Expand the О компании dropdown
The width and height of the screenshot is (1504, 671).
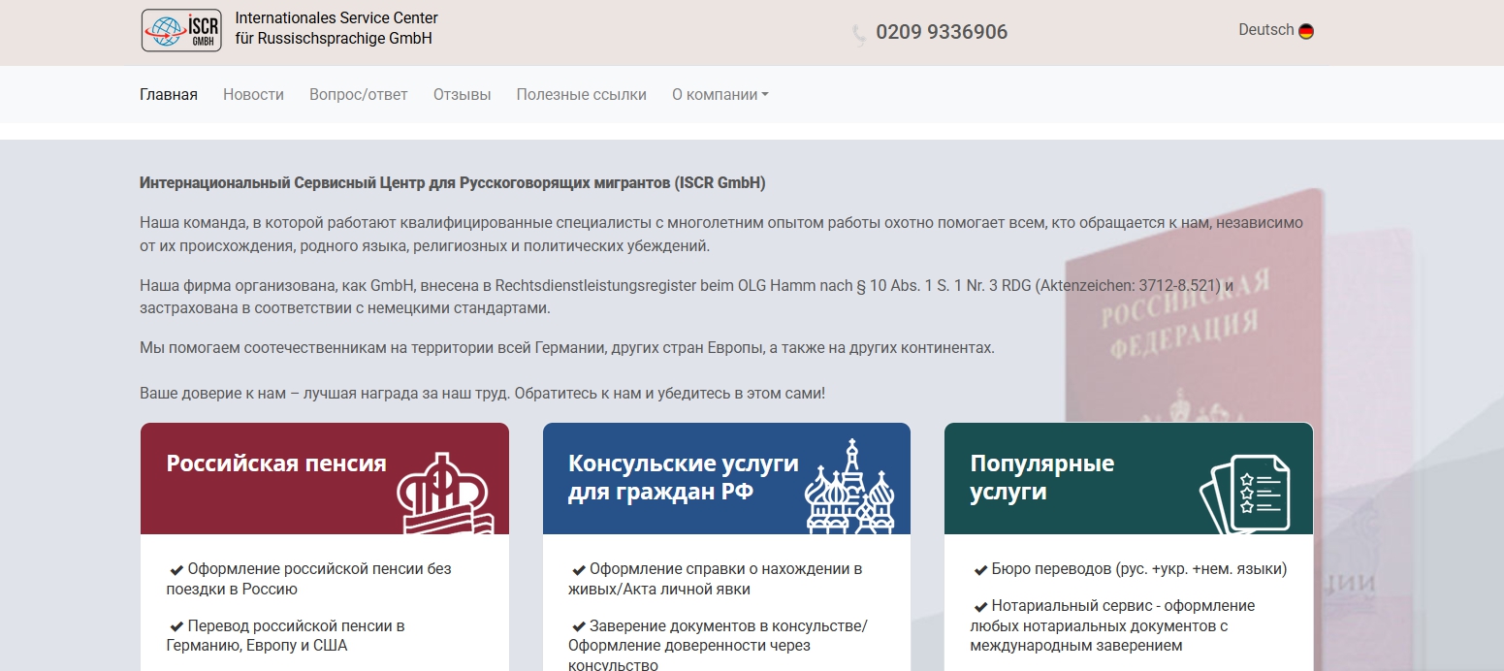pos(720,94)
